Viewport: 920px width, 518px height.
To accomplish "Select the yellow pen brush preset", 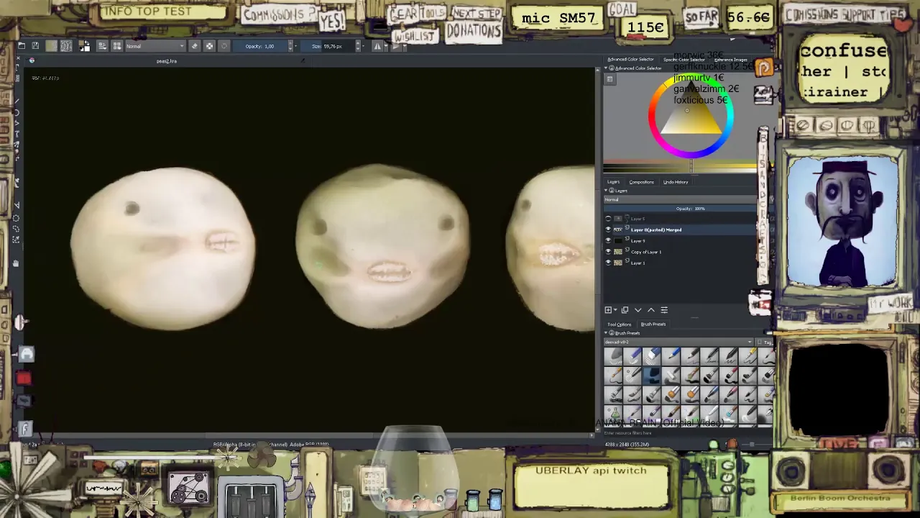I will [x=747, y=356].
